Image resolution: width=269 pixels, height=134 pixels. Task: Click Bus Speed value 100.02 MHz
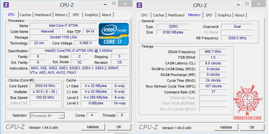coord(45,97)
